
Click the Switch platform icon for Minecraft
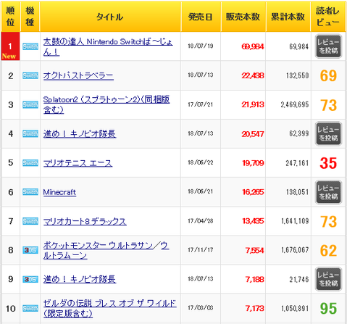click(x=30, y=192)
